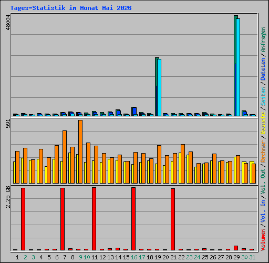
Task: Click the chart title Tages-Statistik im Monat Mai 2026
Action: (71, 8)
